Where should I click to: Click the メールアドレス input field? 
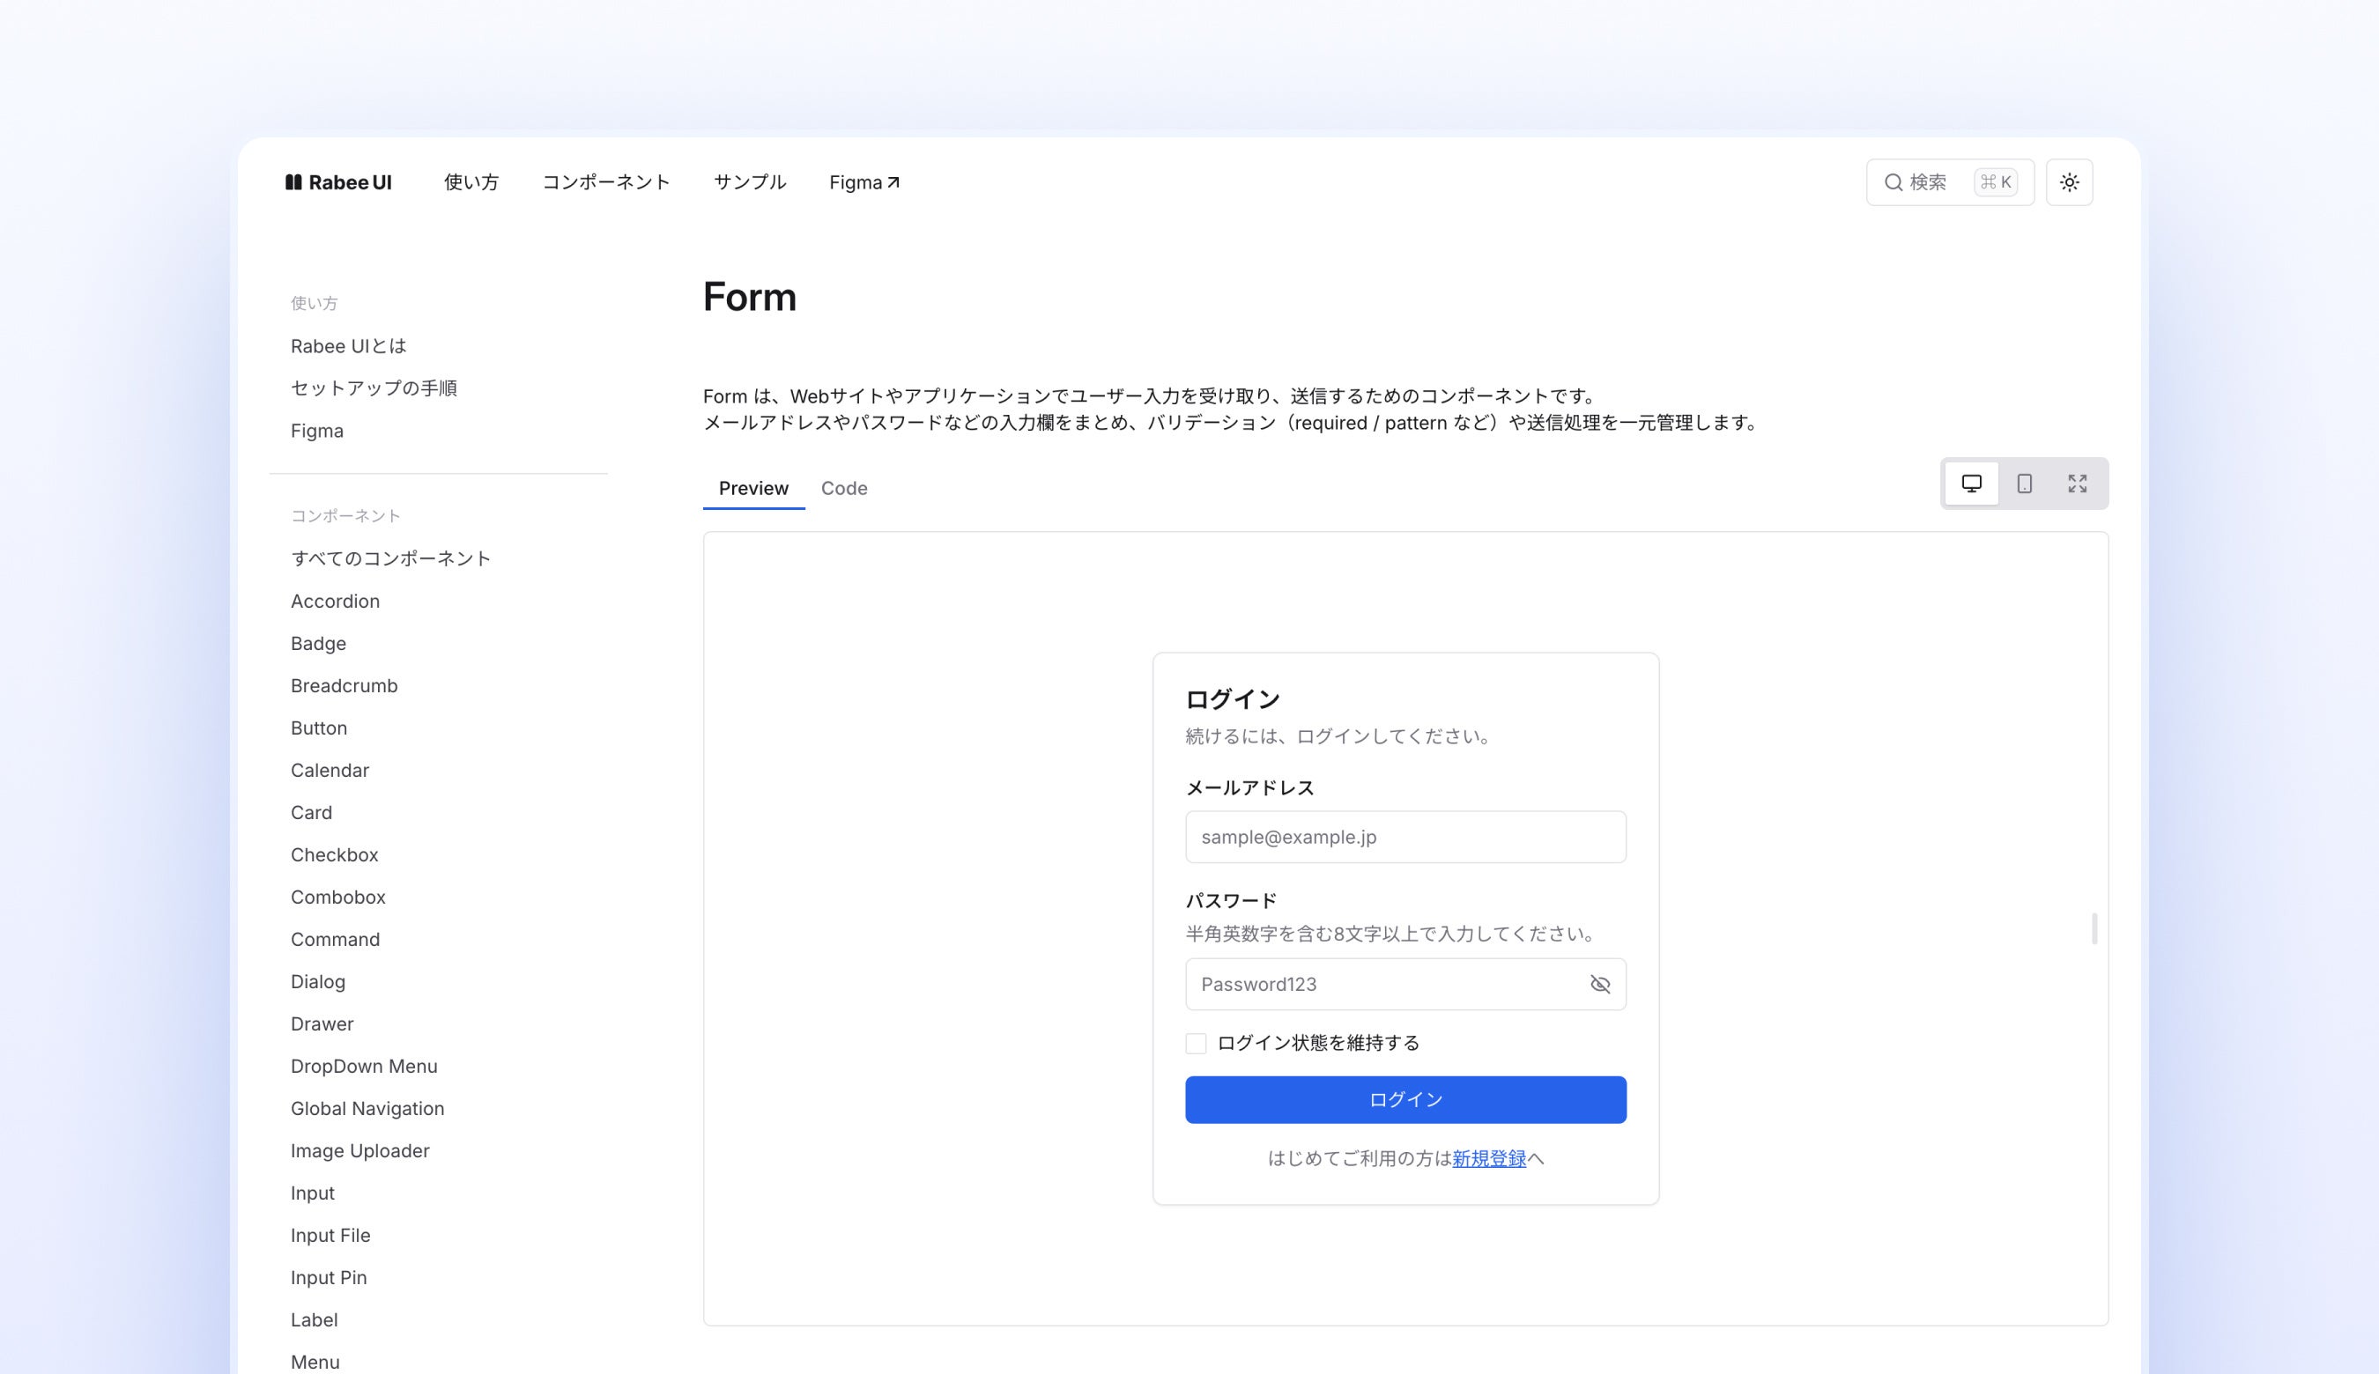(x=1404, y=837)
